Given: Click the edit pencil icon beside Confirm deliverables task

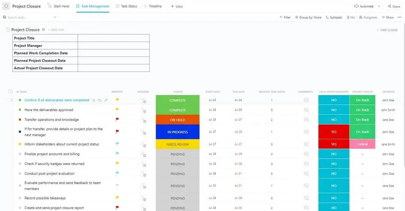Looking at the screenshot, I should pos(106,100).
